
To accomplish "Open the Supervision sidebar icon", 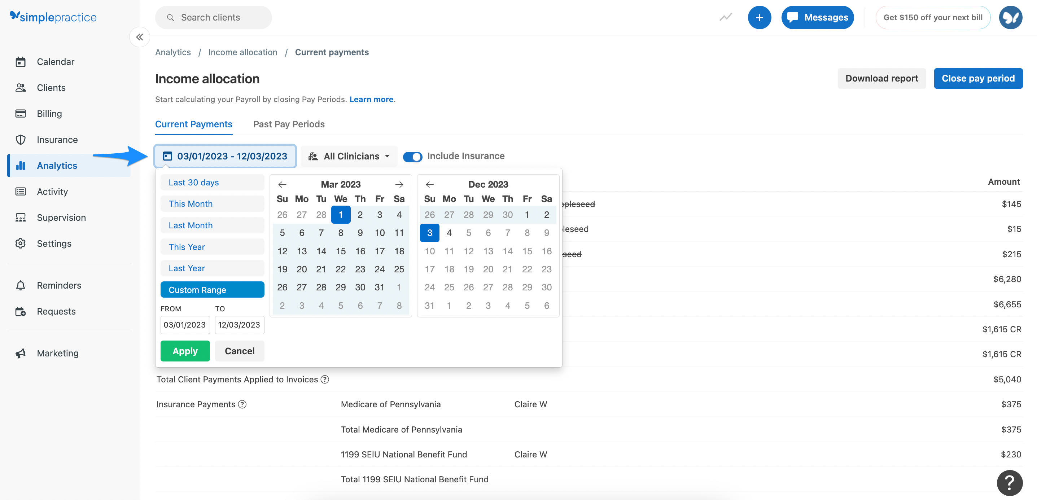I will point(21,218).
